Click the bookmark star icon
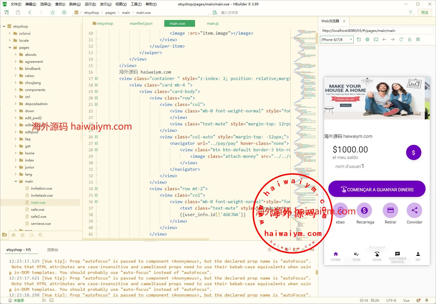Viewport: 436px width, 304px height. point(53,12)
